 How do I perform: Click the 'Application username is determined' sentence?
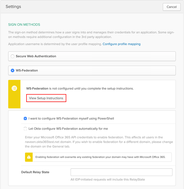55,44
